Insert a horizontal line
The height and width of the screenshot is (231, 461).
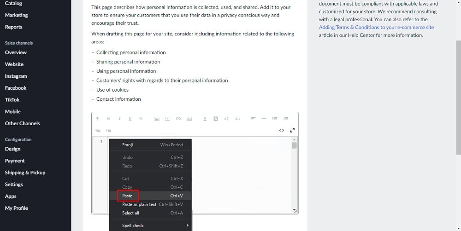point(264,119)
